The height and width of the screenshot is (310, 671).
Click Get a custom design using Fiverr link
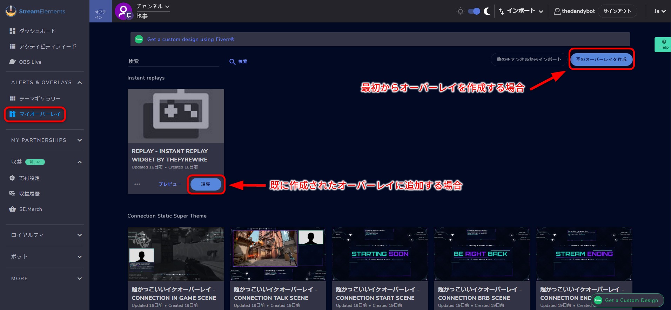click(191, 39)
